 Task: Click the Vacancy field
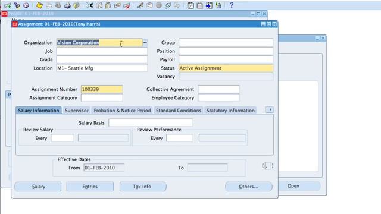click(x=226, y=77)
